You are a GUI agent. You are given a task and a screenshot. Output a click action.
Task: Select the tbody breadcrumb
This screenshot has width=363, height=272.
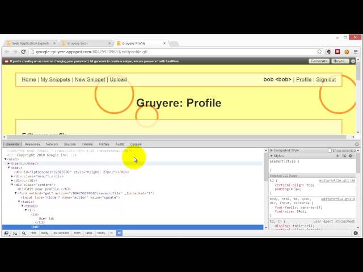(x=101, y=233)
